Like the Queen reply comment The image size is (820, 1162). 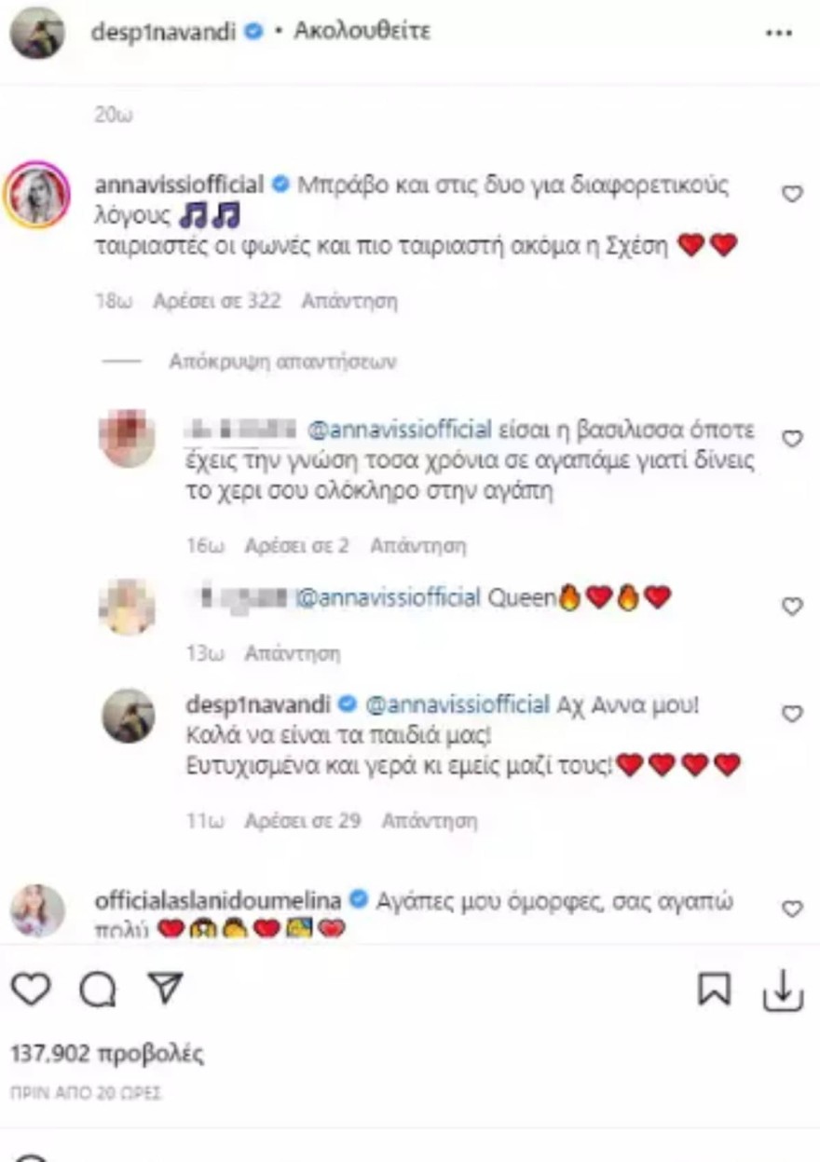point(792,607)
